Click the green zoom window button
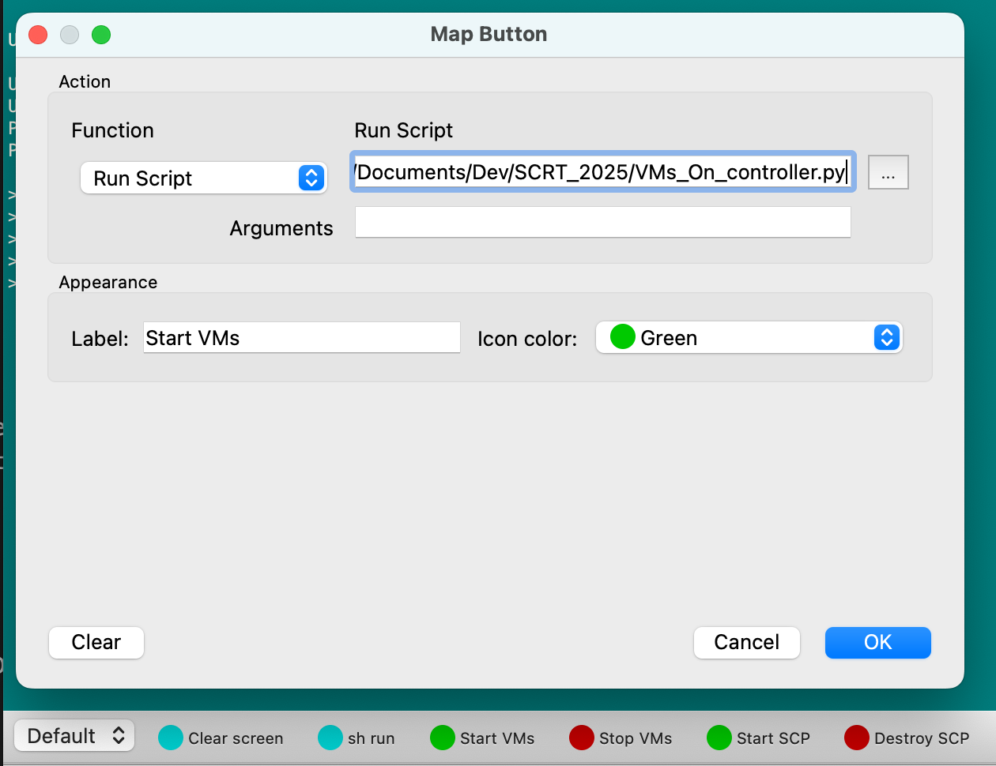Image resolution: width=996 pixels, height=766 pixels. point(101,35)
